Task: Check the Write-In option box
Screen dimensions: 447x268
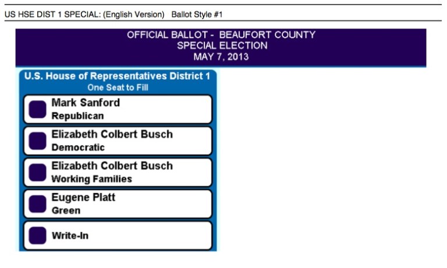Action: click(x=37, y=235)
